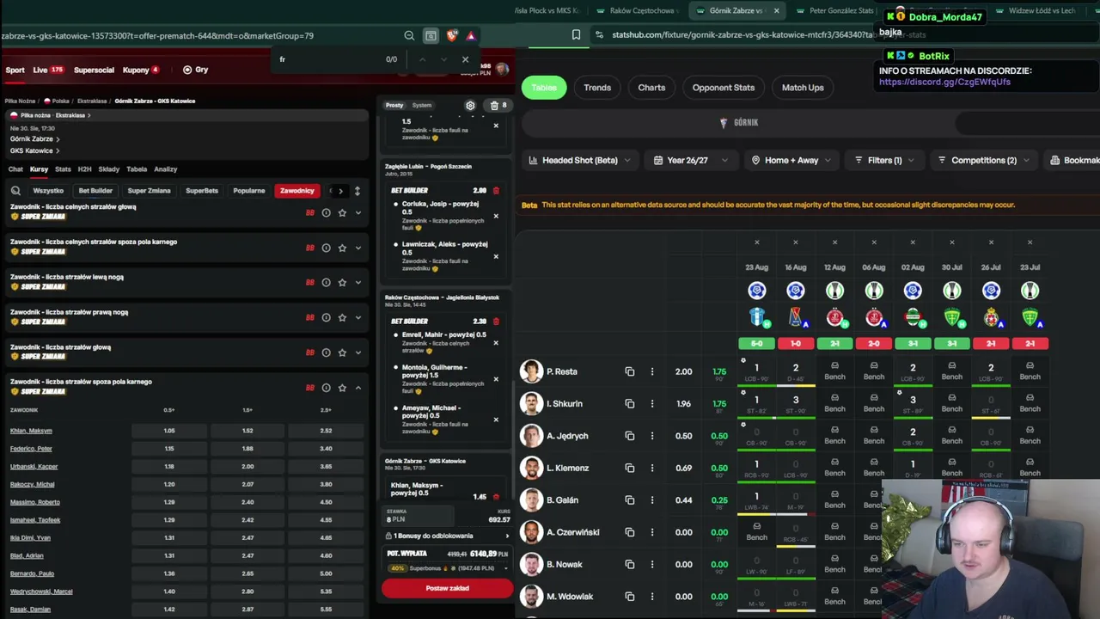This screenshot has width=1100, height=619.
Task: Select the Popularne market filter
Action: pyautogui.click(x=249, y=191)
